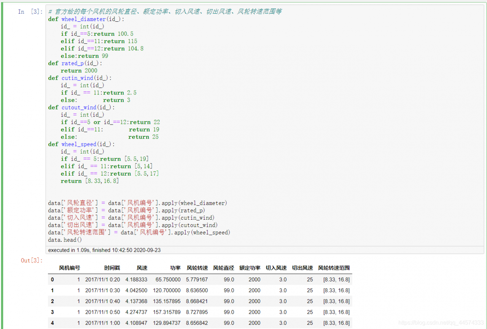Click the 切入风速 column header
The height and width of the screenshot is (329, 487).
tap(276, 268)
